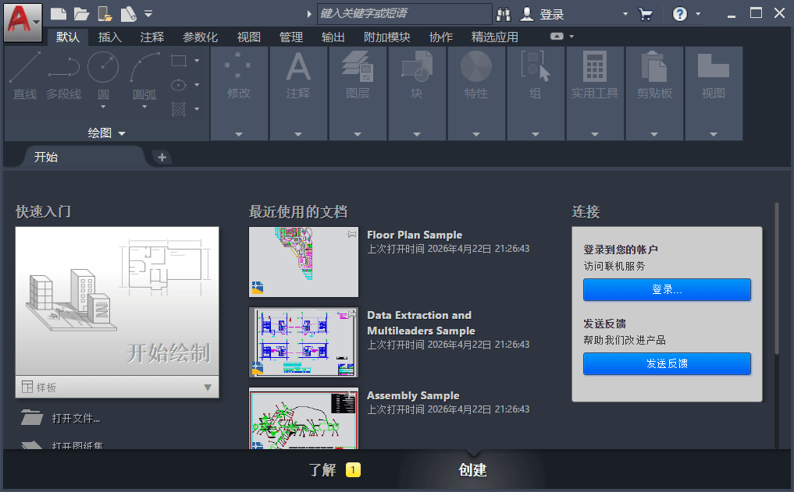This screenshot has width=794, height=492.
Task: Switch to the 输出 ribbon tab
Action: pyautogui.click(x=333, y=37)
